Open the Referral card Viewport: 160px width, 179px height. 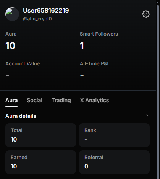click(114, 162)
